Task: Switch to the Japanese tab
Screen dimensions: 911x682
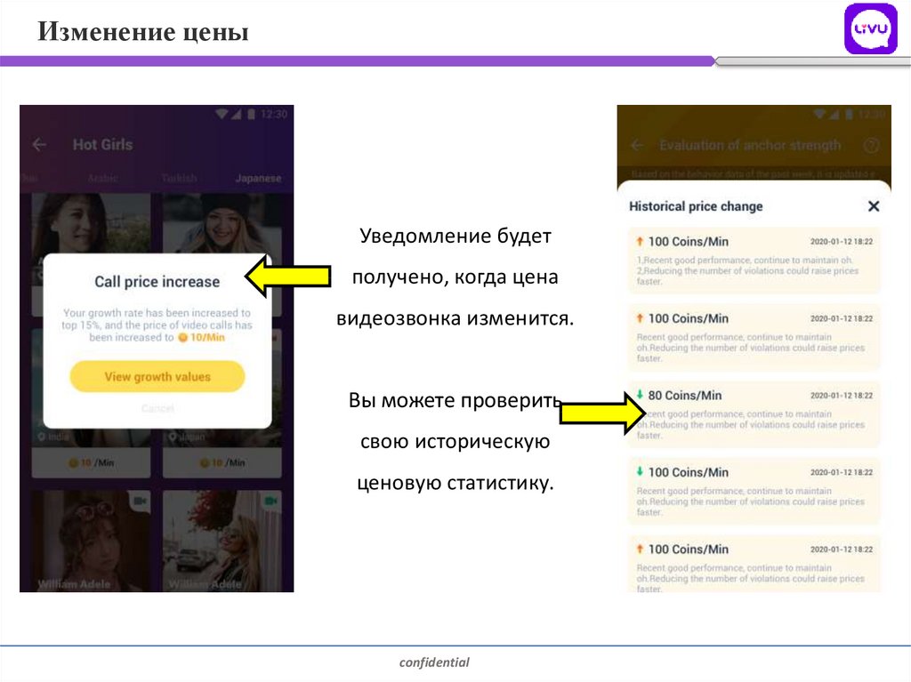Action: click(x=257, y=178)
